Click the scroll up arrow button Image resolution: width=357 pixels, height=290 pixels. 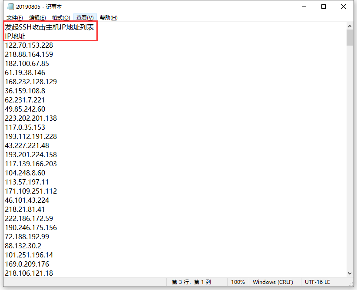point(350,26)
